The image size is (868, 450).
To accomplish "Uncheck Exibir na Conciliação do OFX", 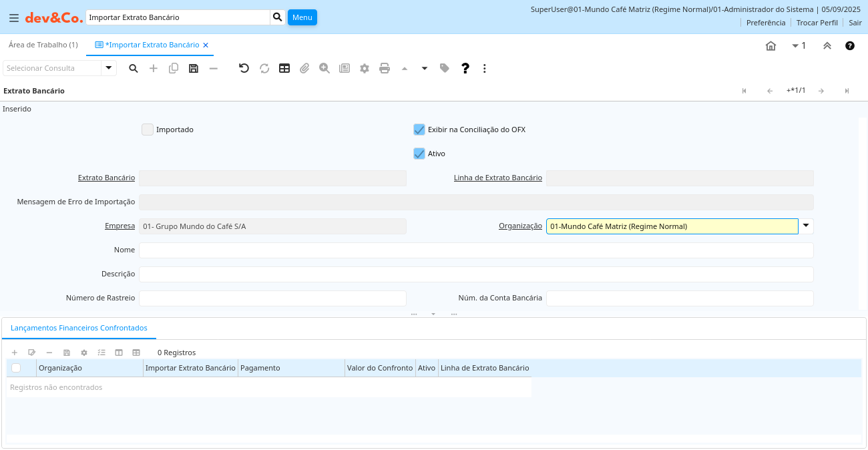I will (419, 130).
